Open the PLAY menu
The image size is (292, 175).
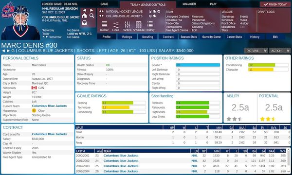click(213, 4)
